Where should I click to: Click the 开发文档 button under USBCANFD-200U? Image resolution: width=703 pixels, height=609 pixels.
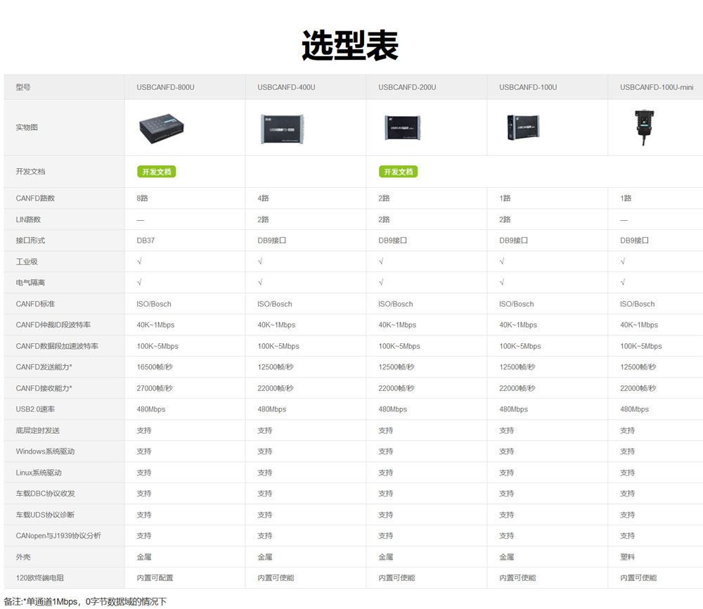(398, 172)
